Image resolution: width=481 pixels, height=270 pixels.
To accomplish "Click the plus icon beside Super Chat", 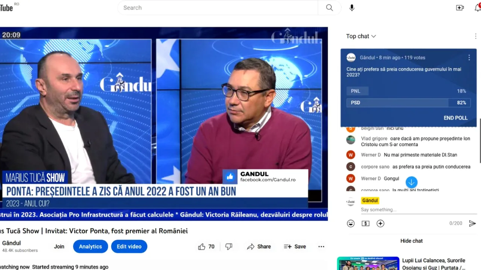I will (x=380, y=223).
